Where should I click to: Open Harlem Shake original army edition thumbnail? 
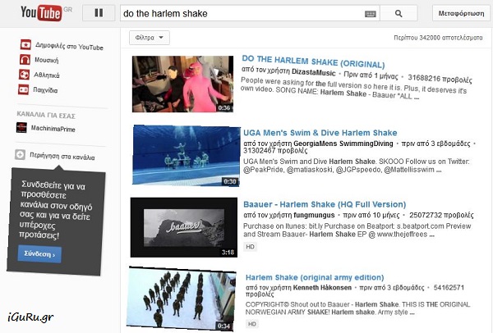pyautogui.click(x=182, y=299)
